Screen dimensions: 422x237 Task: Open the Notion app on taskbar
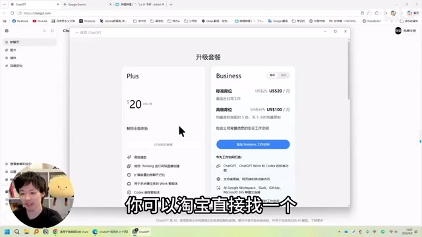click(45, 232)
